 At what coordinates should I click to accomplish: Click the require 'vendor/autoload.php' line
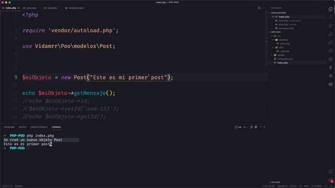tap(70, 30)
